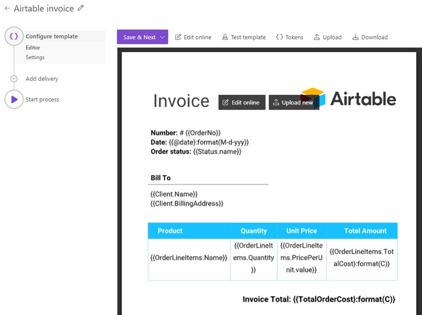
Task: Click the Airtable logo in the document
Action: coord(348,98)
